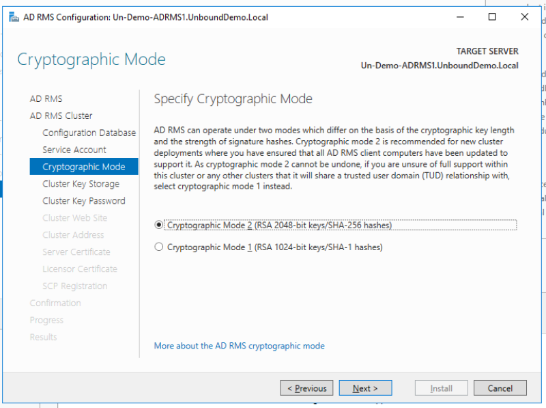Go to Cluster Key Password step
The image size is (546, 408).
[83, 201]
